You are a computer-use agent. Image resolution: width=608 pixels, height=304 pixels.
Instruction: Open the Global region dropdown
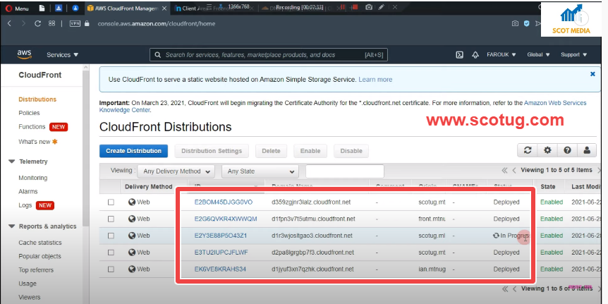539,55
